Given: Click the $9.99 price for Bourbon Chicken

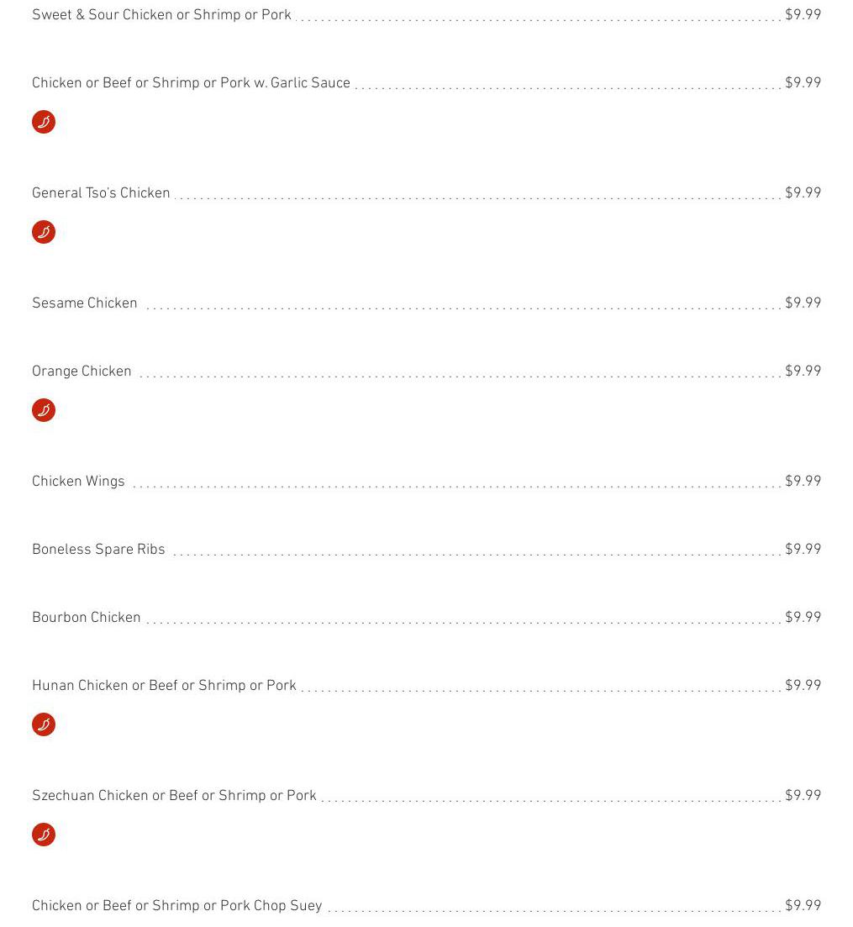Looking at the screenshot, I should (803, 618).
